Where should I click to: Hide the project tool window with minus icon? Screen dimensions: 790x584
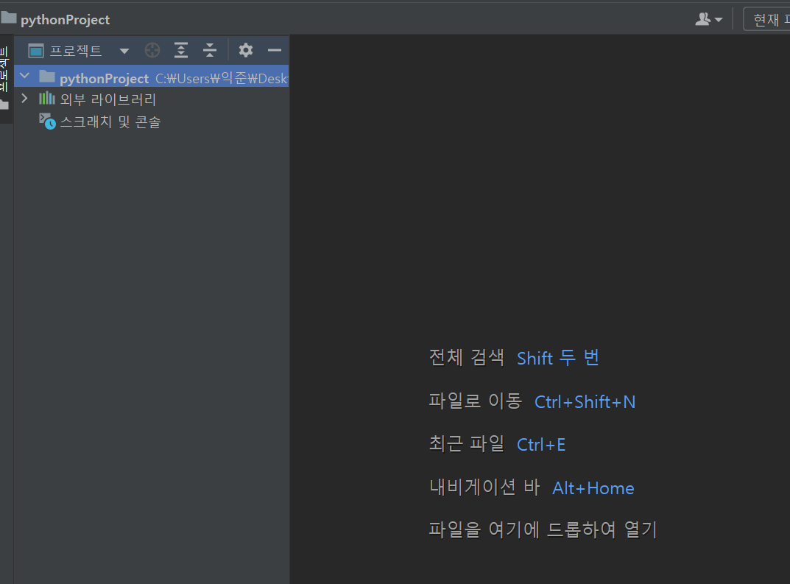pyautogui.click(x=275, y=50)
